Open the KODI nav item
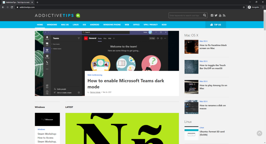 (x=164, y=25)
